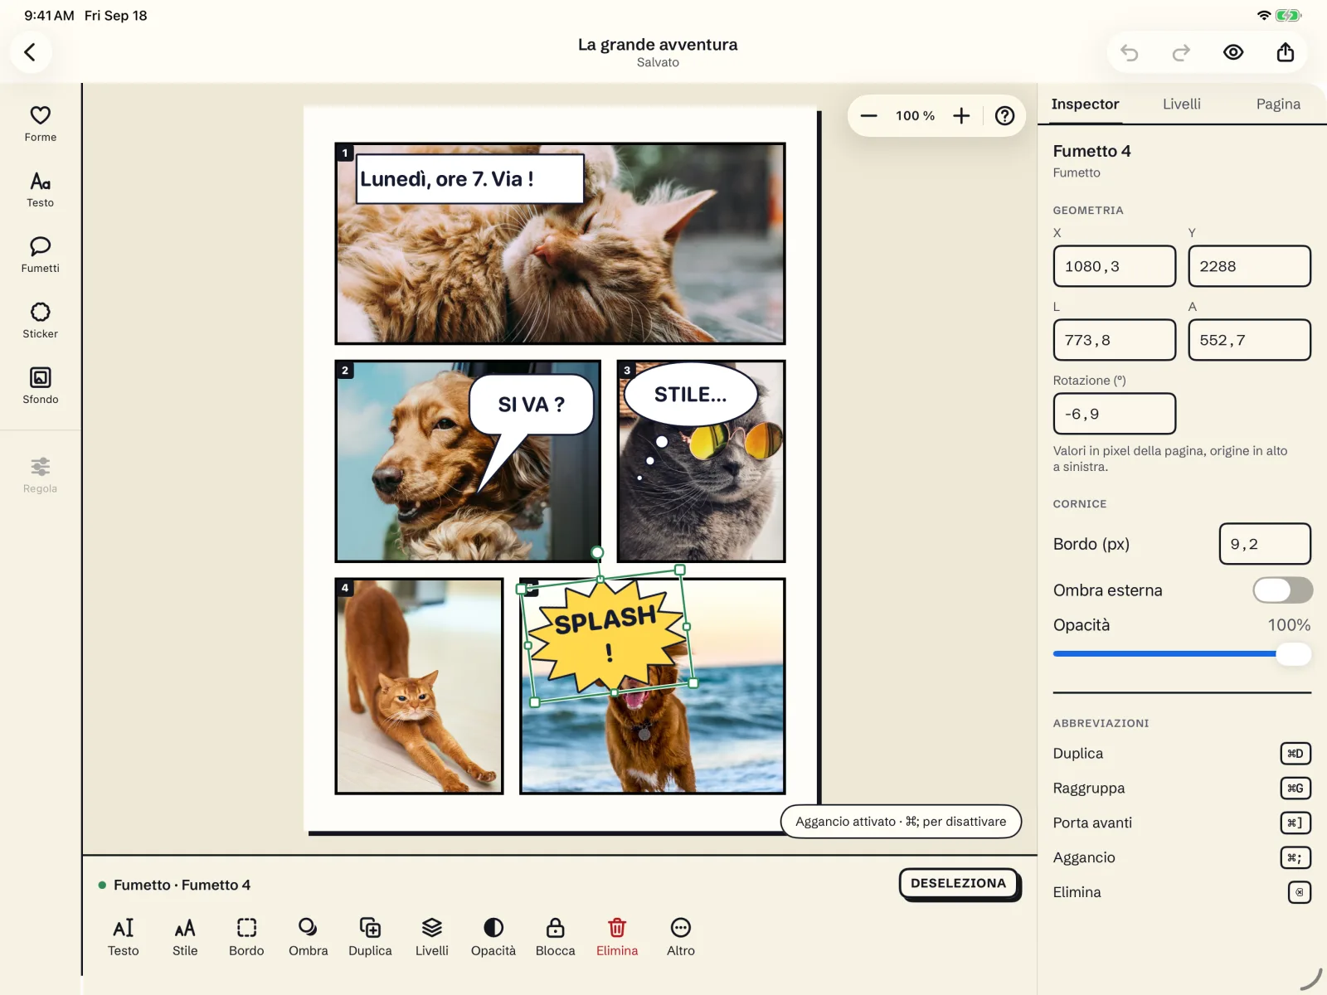Image resolution: width=1327 pixels, height=995 pixels.
Task: Open Opacità option in bottom toolbar
Action: [493, 937]
